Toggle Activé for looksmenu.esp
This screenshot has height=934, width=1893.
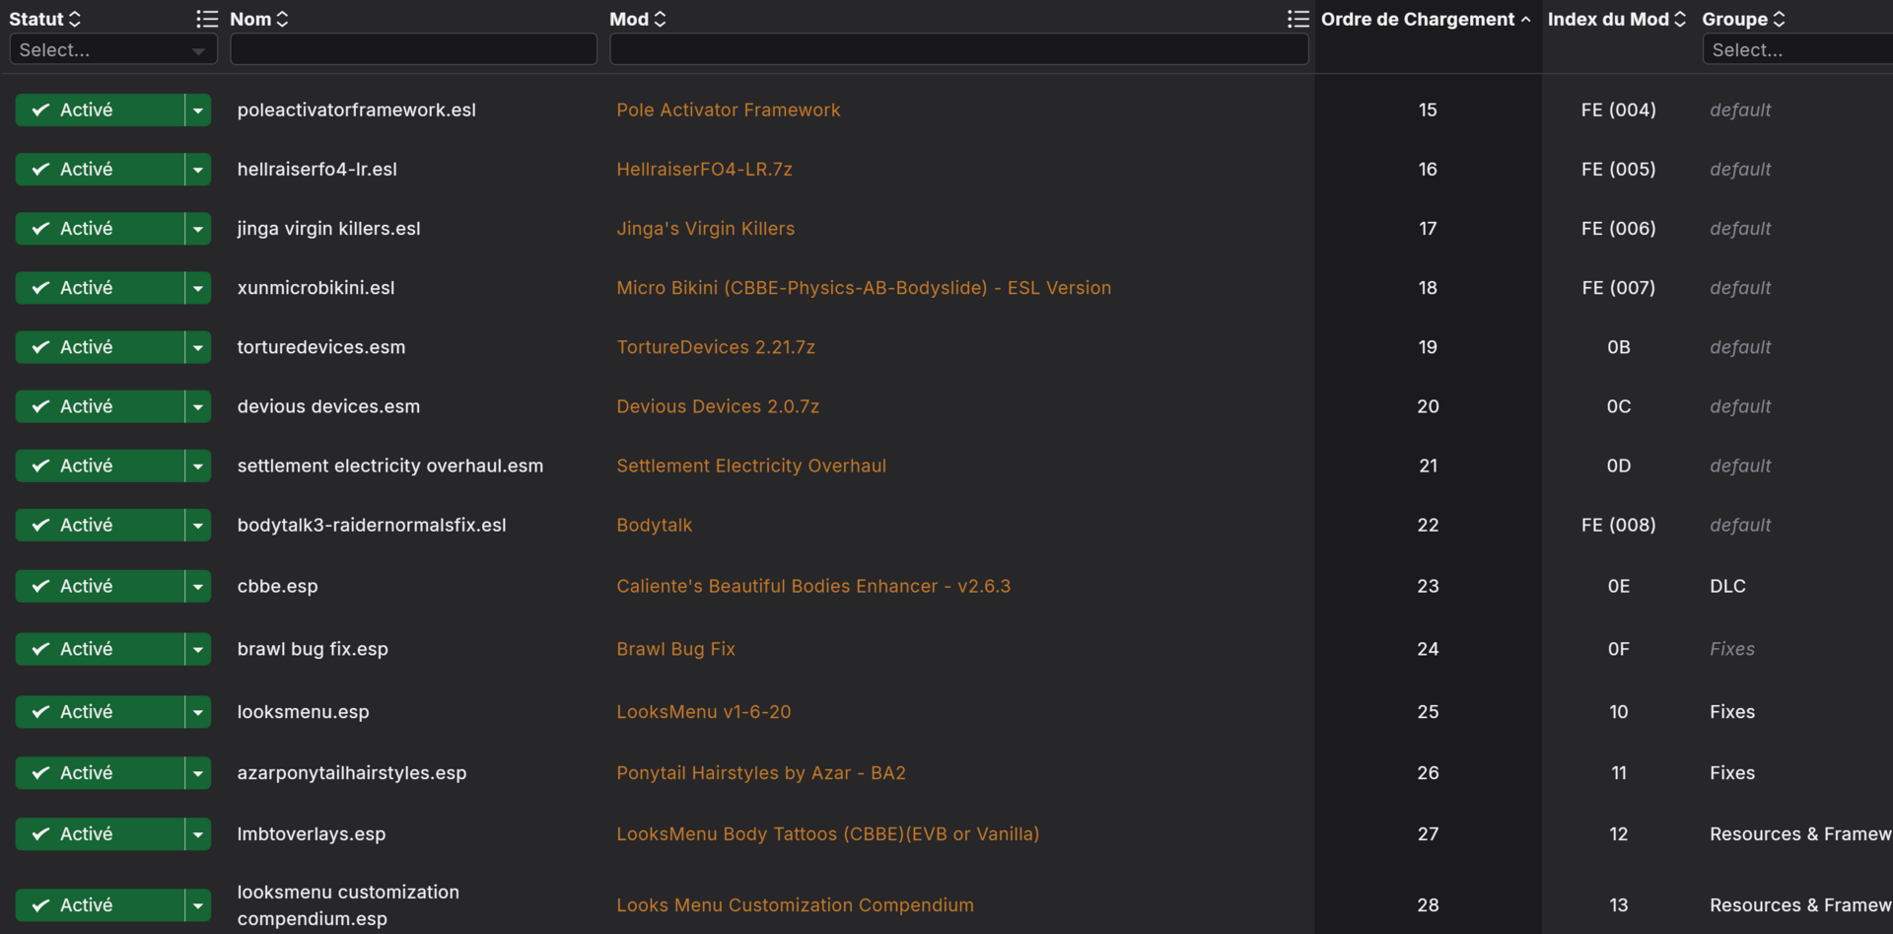(x=100, y=711)
